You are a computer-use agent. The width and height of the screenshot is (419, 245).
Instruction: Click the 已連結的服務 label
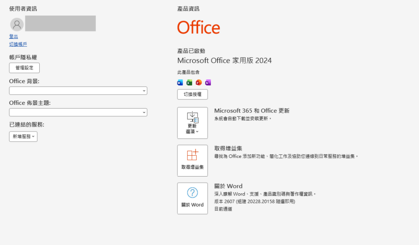tap(27, 125)
